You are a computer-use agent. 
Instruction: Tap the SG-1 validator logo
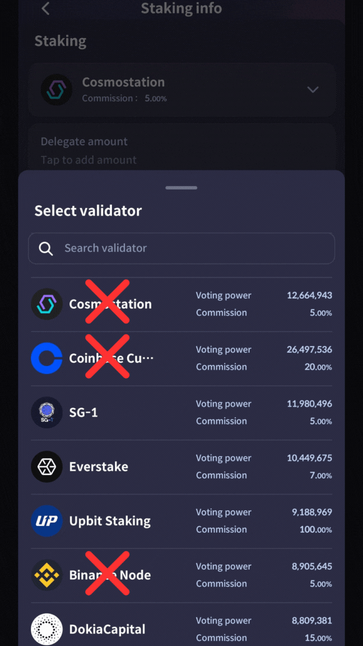(x=46, y=413)
